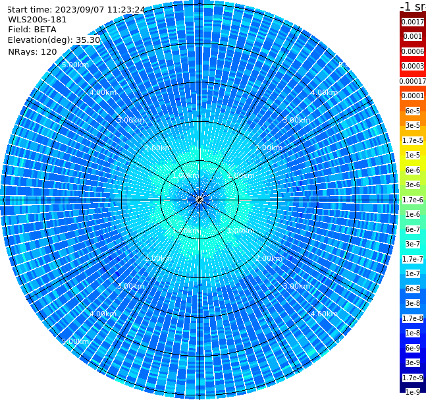Select the 0.00017 colorbar label
426x400 pixels.
point(413,81)
